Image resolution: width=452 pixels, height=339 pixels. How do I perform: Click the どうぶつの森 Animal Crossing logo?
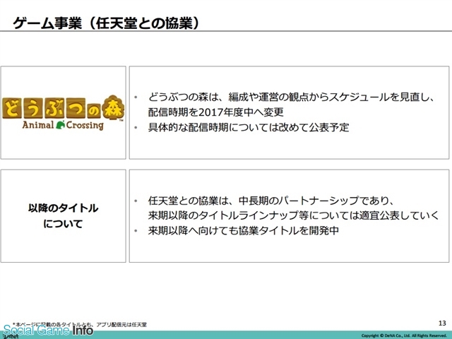click(64, 113)
